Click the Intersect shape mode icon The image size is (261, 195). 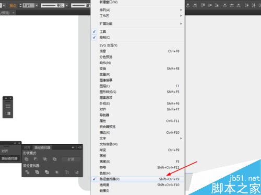(x=45, y=159)
